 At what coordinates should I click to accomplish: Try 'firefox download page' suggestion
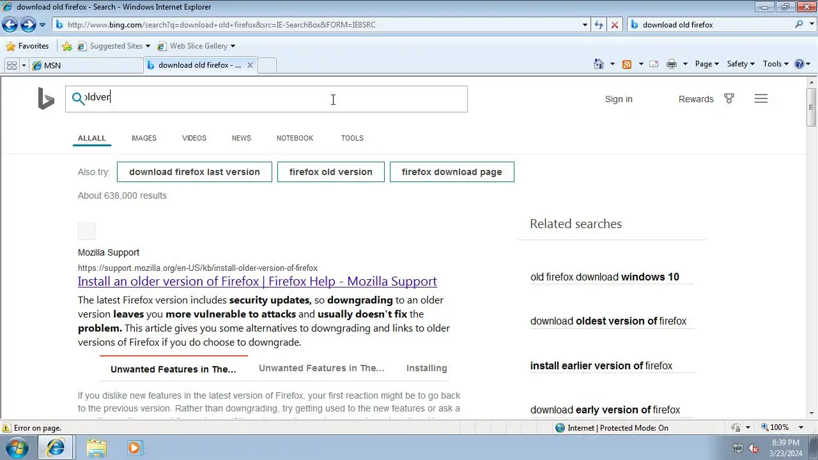click(x=452, y=172)
